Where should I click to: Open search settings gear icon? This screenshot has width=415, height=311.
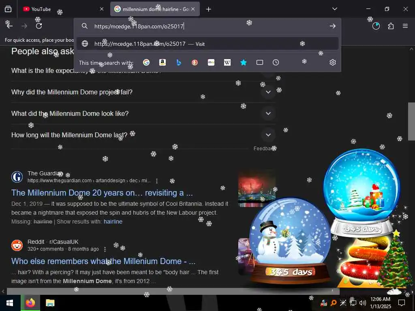coord(333,62)
